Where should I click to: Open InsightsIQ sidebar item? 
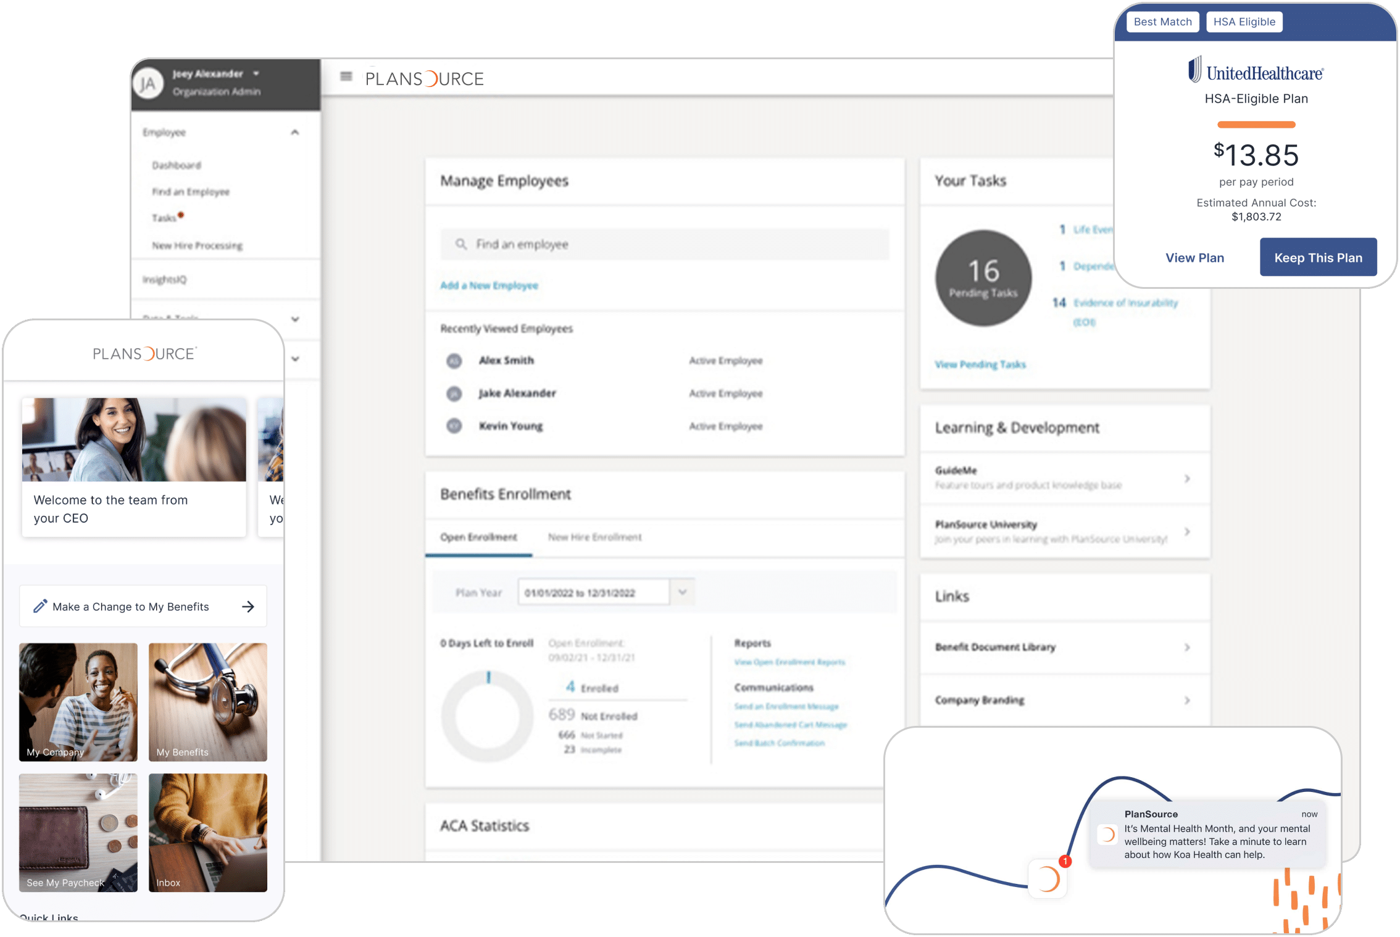point(165,280)
